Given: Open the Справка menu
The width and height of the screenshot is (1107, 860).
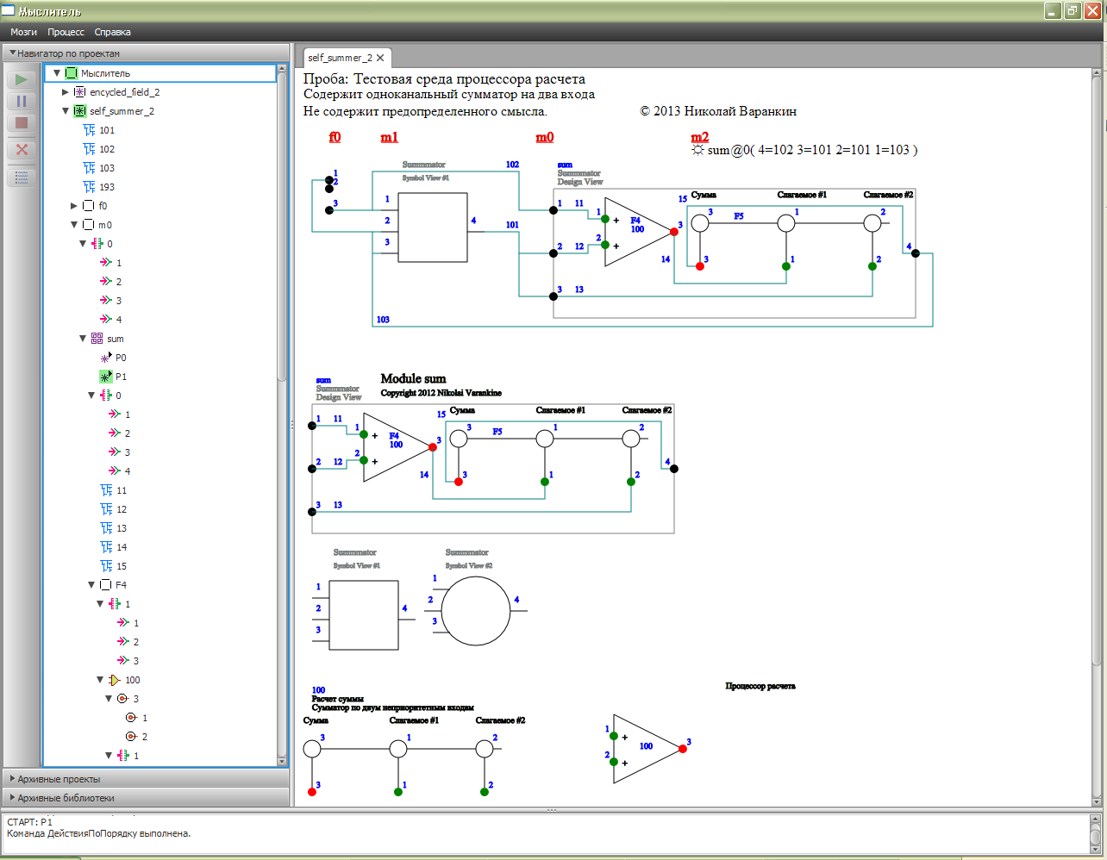Looking at the screenshot, I should click(x=112, y=32).
